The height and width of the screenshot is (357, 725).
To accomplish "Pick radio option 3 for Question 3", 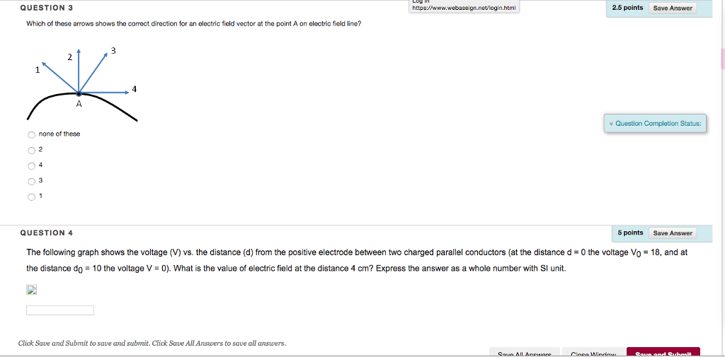I will click(31, 182).
